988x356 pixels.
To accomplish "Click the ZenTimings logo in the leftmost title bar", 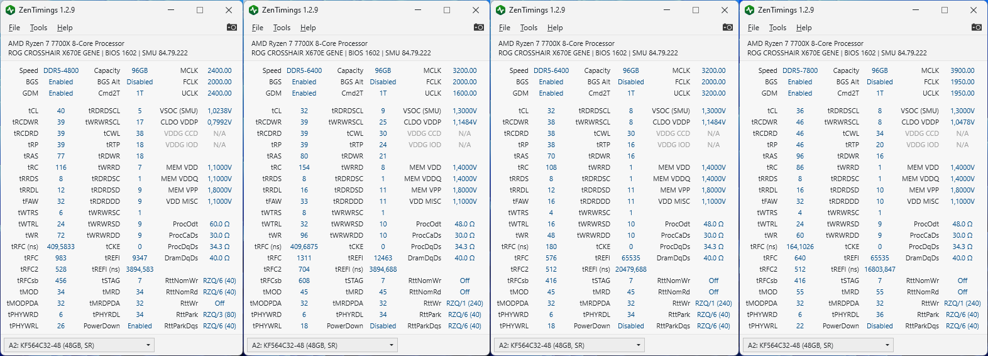I will (10, 10).
